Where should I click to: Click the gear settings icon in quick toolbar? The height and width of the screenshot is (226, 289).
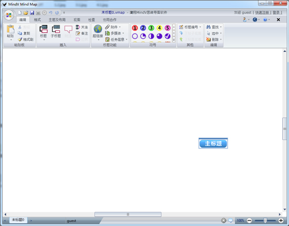pyautogui.click(x=44, y=13)
